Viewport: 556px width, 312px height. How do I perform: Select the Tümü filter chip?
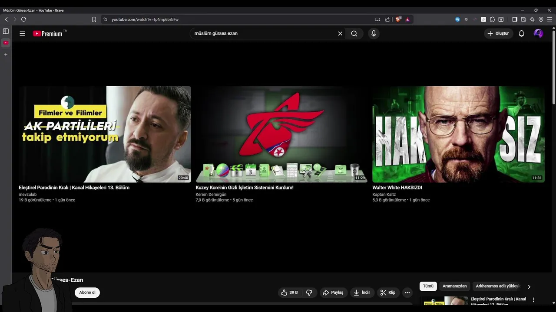click(x=428, y=286)
